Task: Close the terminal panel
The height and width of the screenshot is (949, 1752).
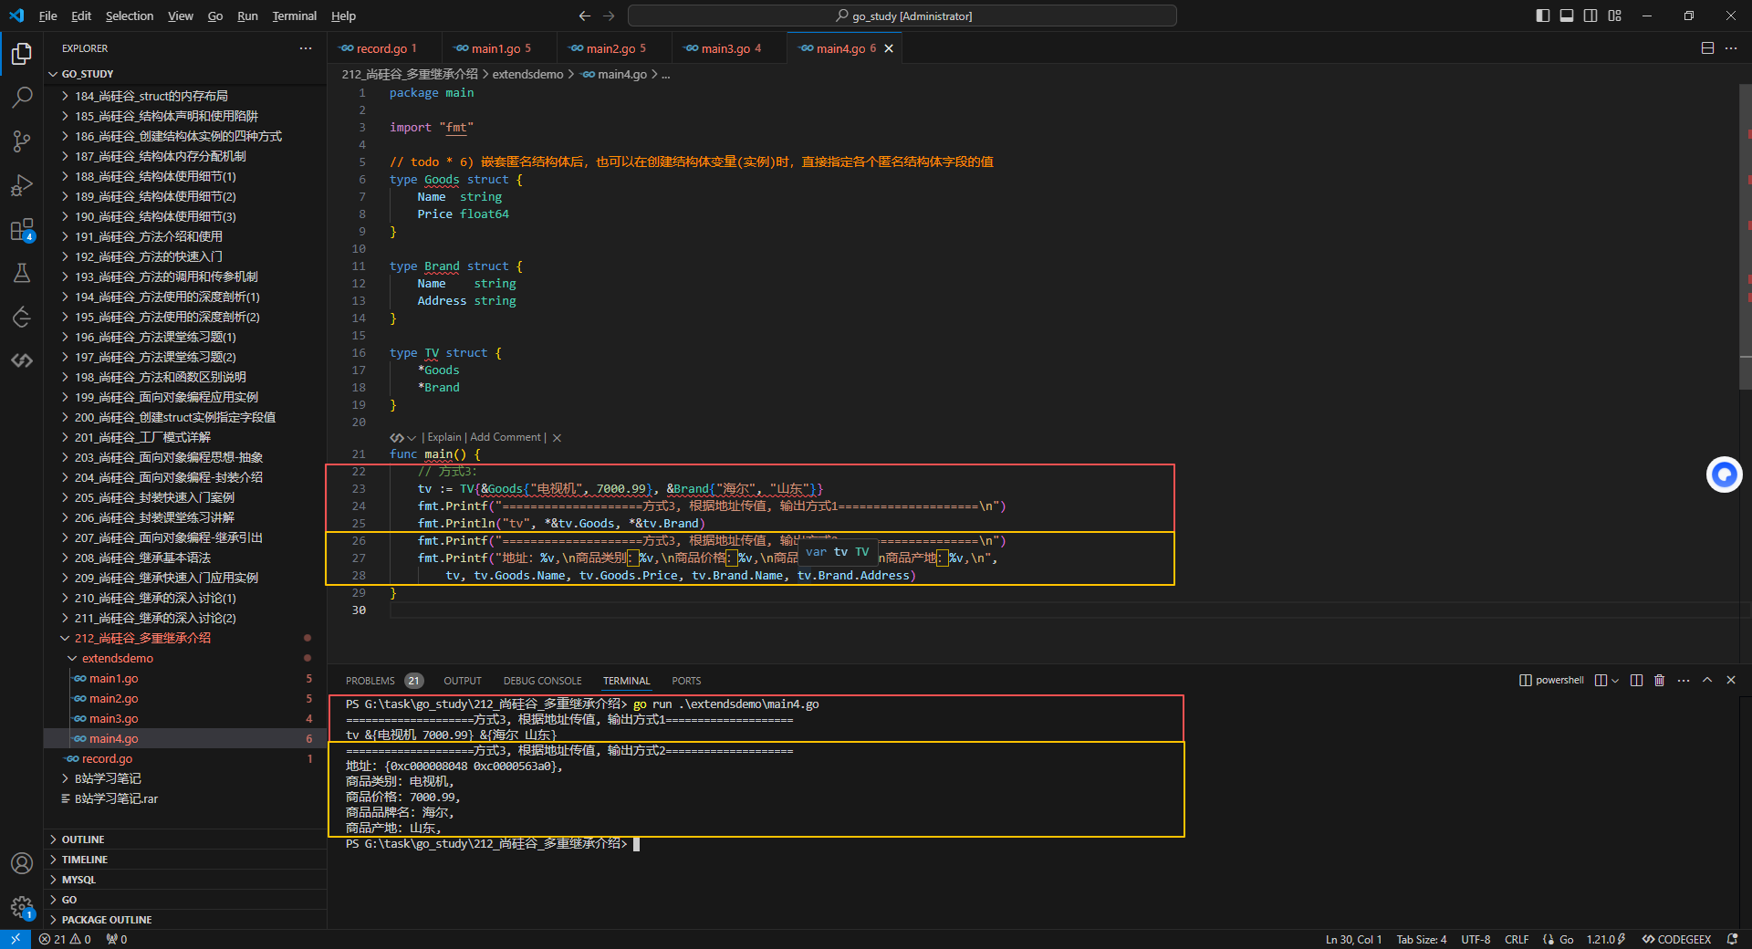Action: (x=1731, y=680)
